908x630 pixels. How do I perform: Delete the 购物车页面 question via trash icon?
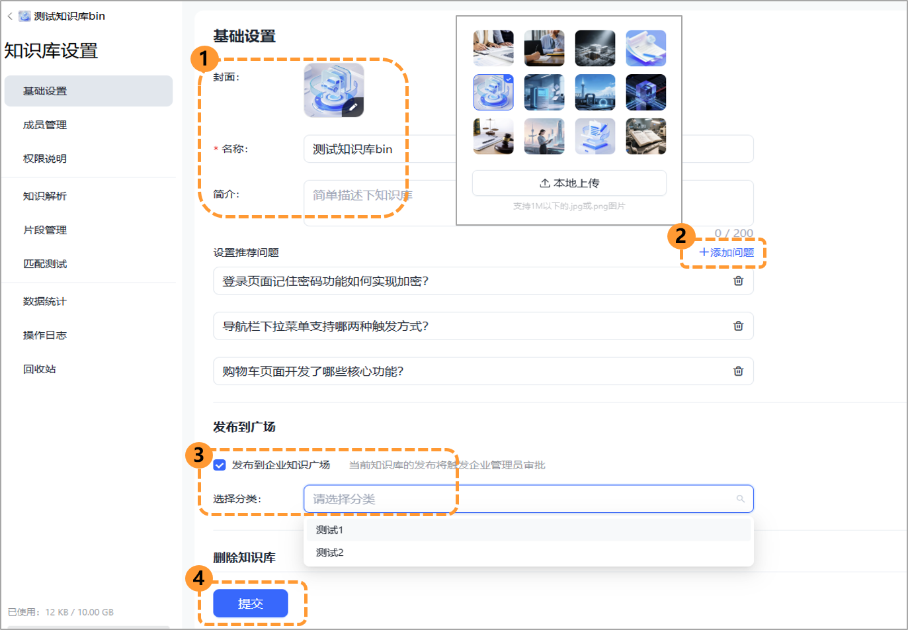coord(739,371)
